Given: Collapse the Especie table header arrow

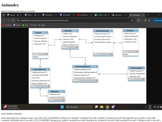Looking at the screenshot, I should pyautogui.click(x=47, y=33).
